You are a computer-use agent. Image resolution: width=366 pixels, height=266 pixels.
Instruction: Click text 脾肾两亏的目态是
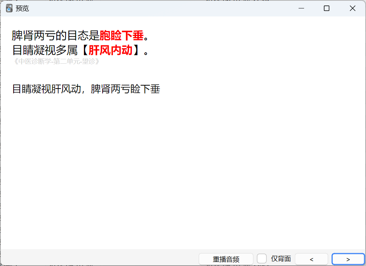tap(56, 35)
